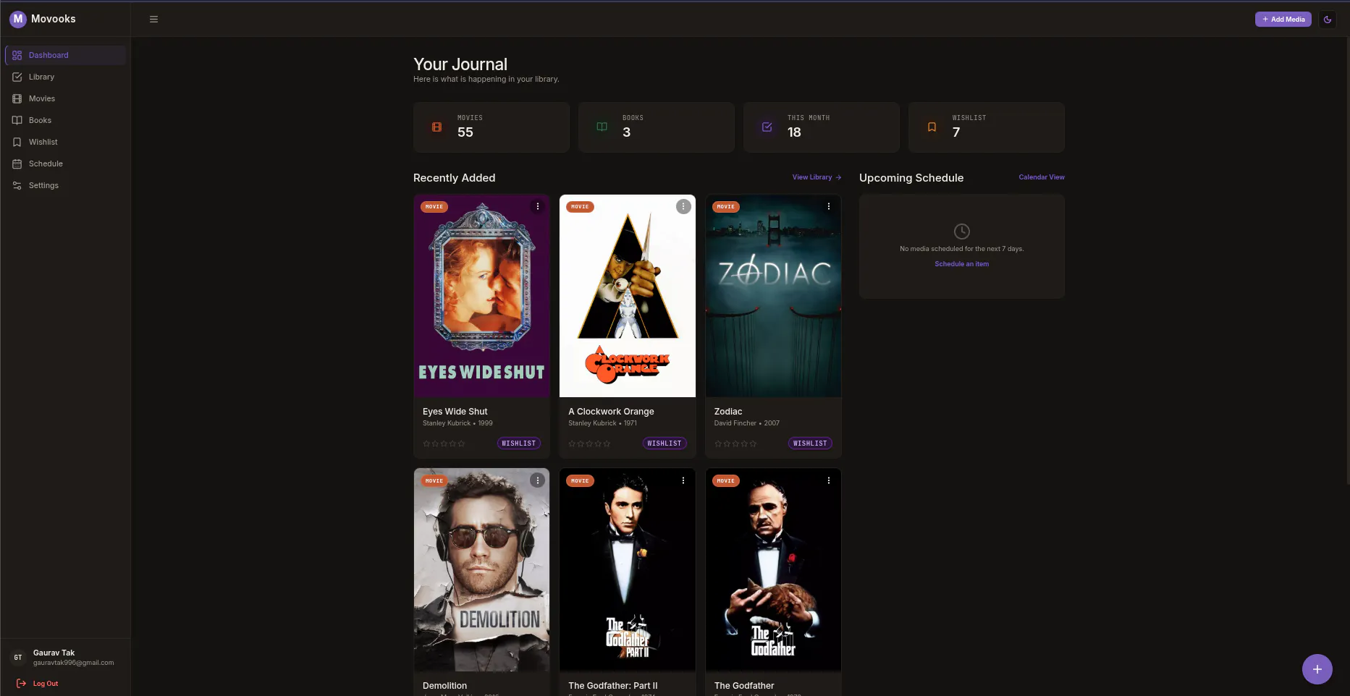The width and height of the screenshot is (1350, 696).
Task: Open options menu on A Clockwork Orange card
Action: click(683, 207)
